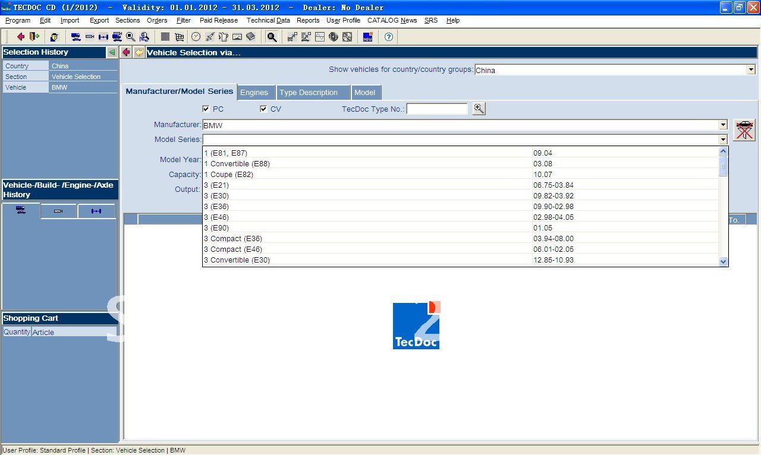This screenshot has width=761, height=455.
Task: Click the gauge meter toolbar icon
Action: pos(237,37)
